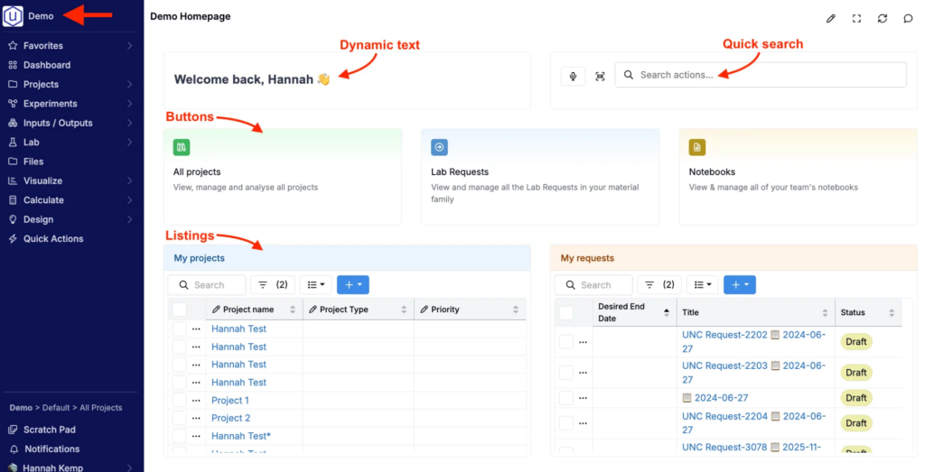Click the pencil edit icon in page header
The height and width of the screenshot is (472, 925).
(x=831, y=18)
